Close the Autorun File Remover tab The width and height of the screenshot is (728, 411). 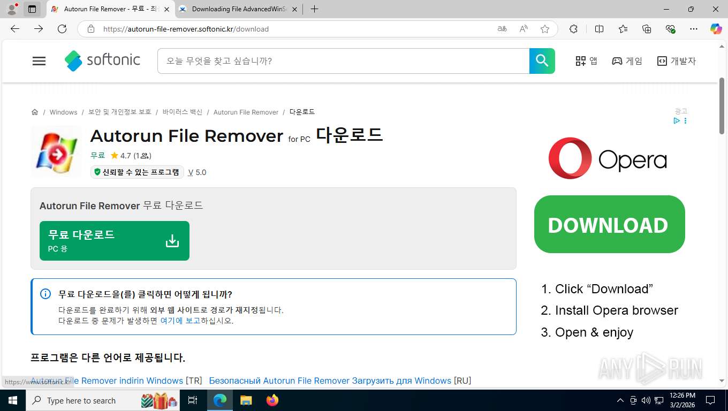point(166,9)
